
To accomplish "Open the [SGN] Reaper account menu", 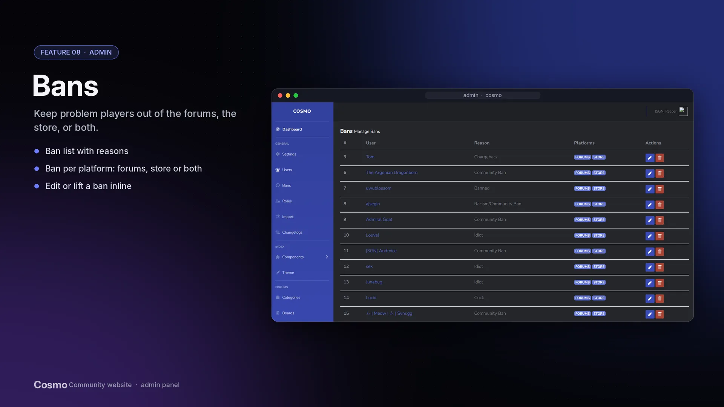I will [x=666, y=112].
